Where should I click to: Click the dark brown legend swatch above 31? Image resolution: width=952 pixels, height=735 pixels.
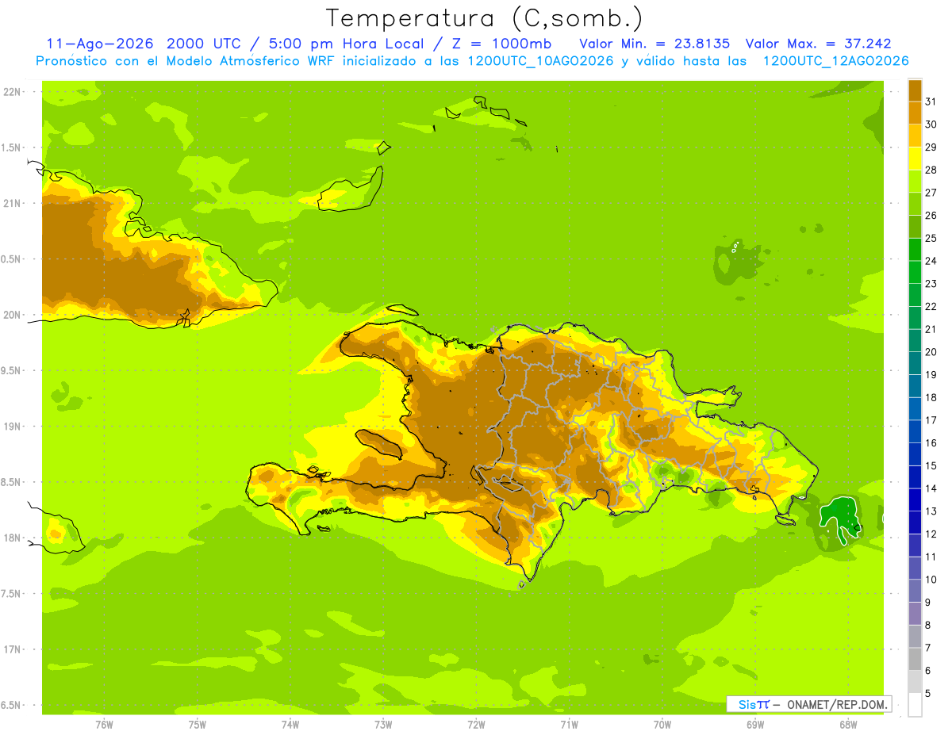click(915, 90)
